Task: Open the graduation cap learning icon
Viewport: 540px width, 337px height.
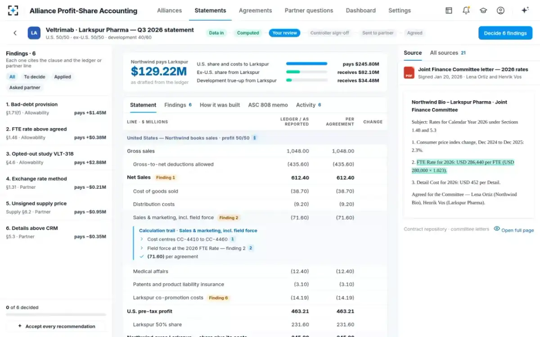Action: (483, 10)
